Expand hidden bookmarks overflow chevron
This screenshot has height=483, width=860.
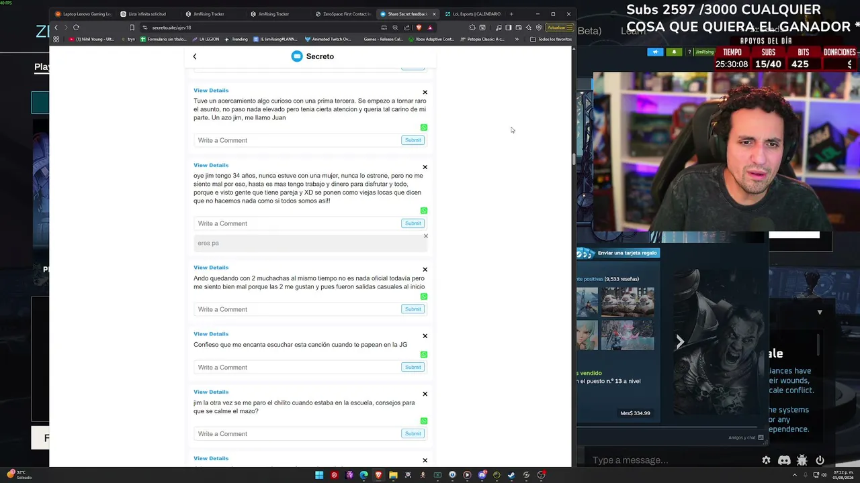[517, 40]
